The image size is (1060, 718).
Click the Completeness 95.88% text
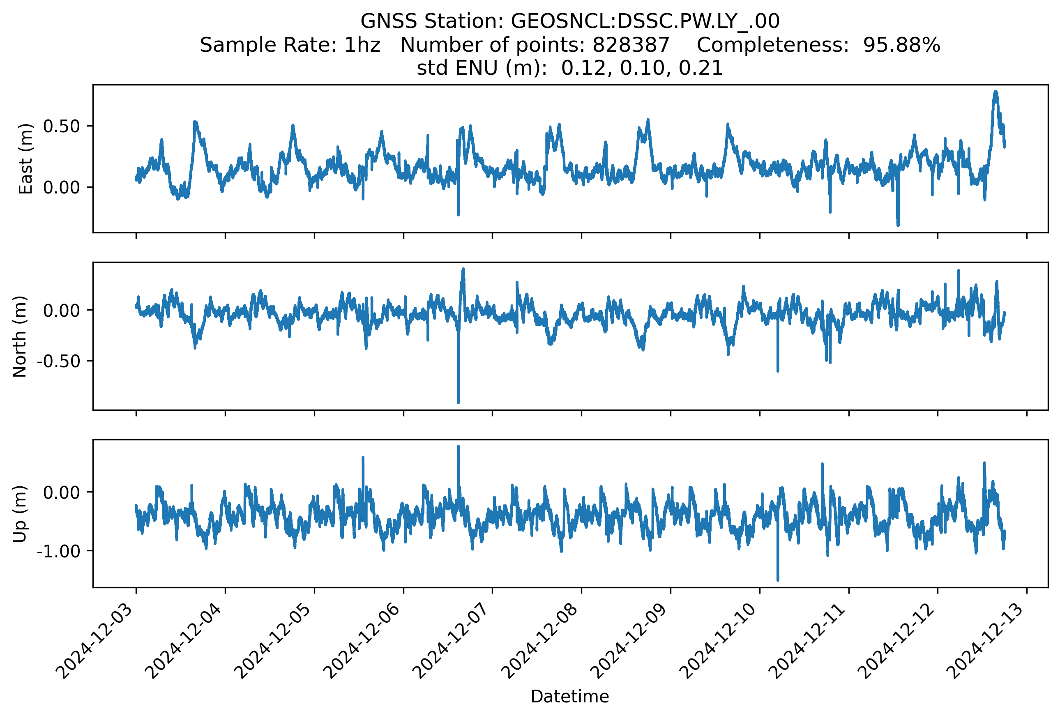coord(818,45)
